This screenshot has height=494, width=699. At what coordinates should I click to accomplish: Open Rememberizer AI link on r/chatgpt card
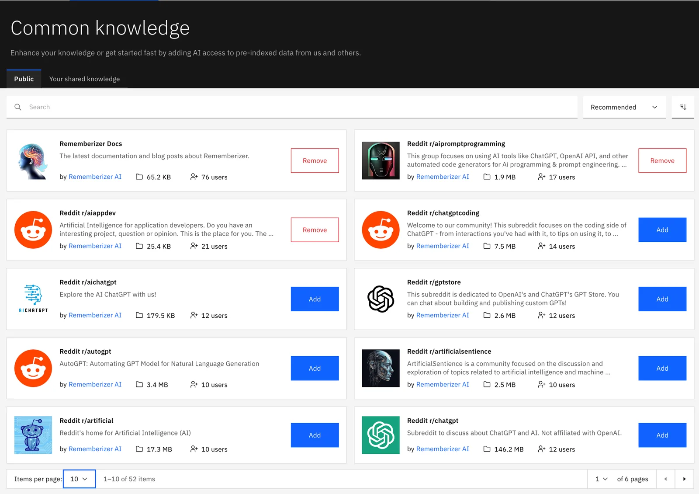tap(443, 449)
